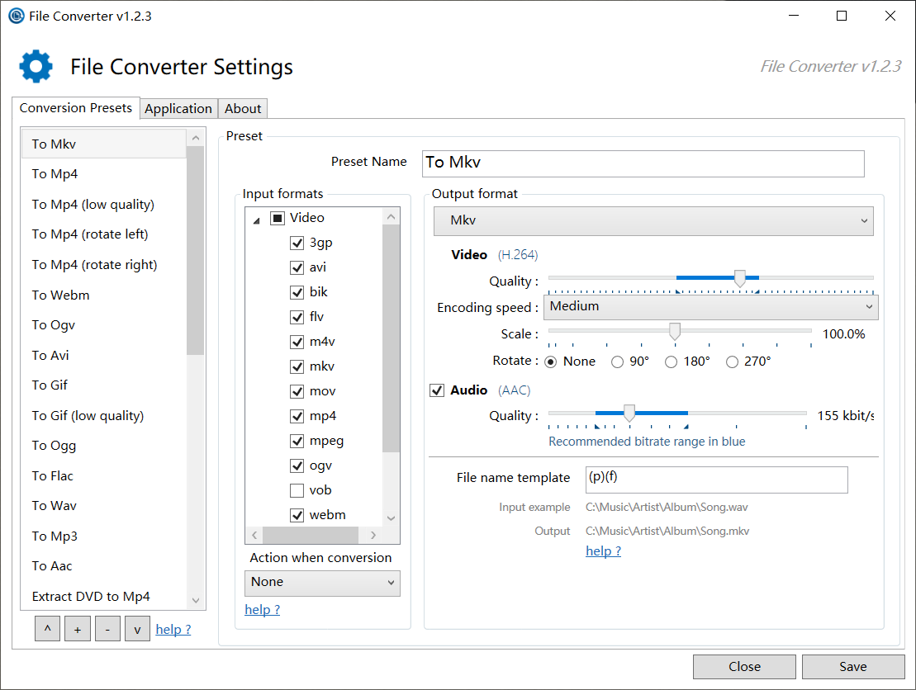Image resolution: width=916 pixels, height=690 pixels.
Task: Click the Save button
Action: (x=852, y=666)
